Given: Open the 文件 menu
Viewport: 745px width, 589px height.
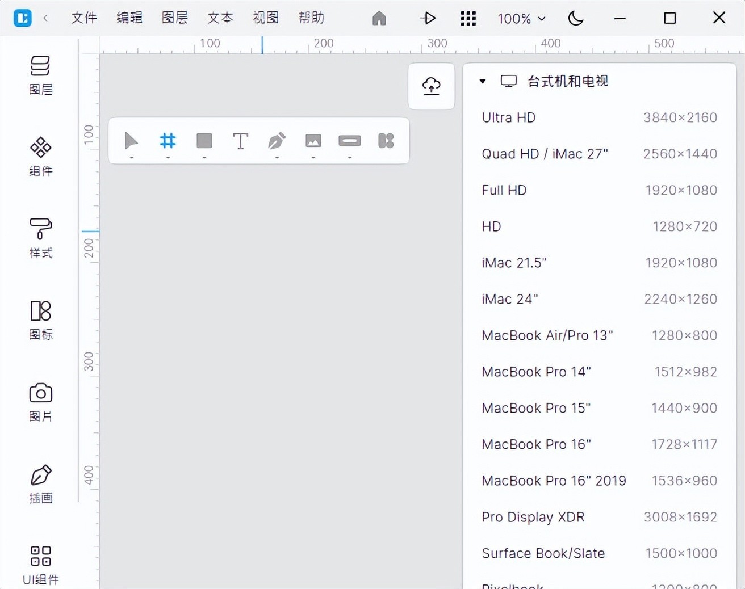Looking at the screenshot, I should (84, 18).
